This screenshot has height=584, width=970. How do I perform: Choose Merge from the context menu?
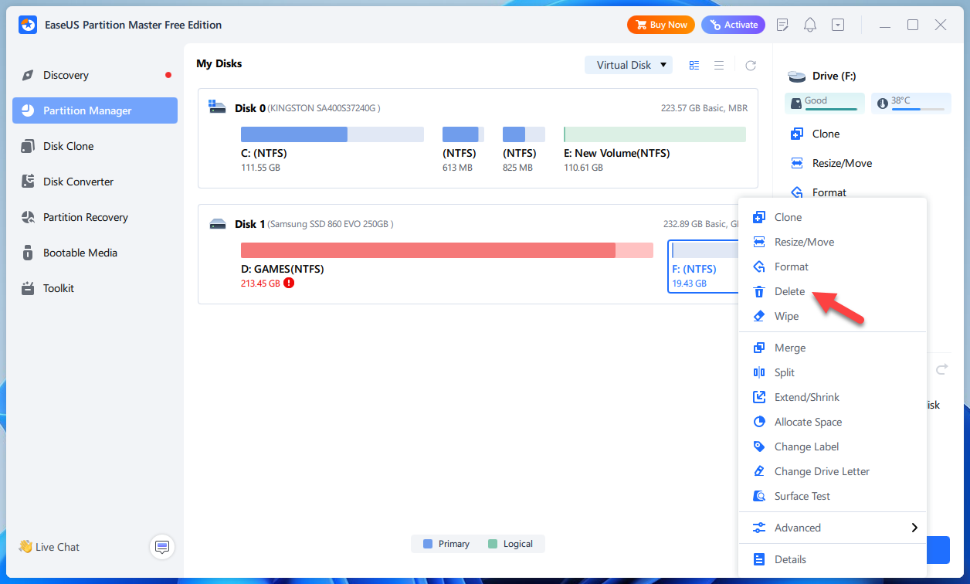pyautogui.click(x=833, y=348)
